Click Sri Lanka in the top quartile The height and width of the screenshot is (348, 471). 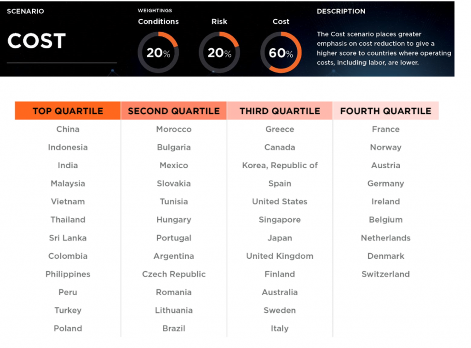68,238
